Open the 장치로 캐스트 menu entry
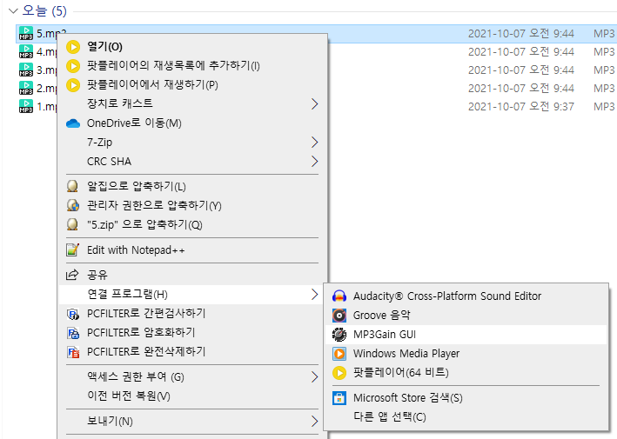Viewport: 617px width, 439px height. pyautogui.click(x=193, y=103)
